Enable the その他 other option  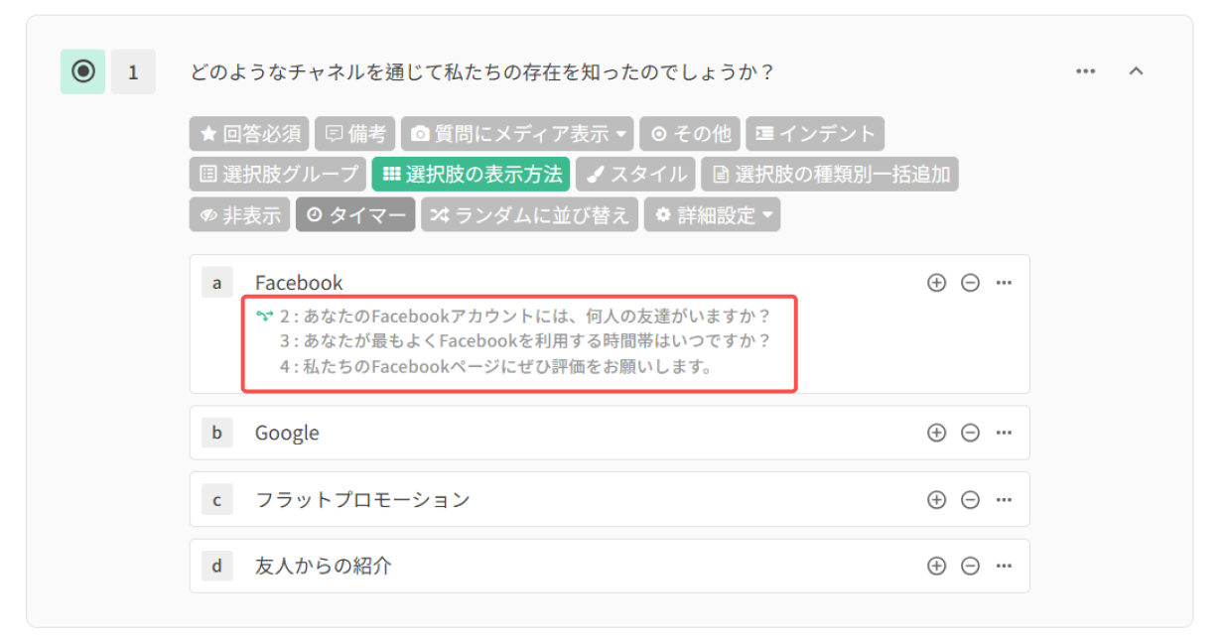tap(690, 133)
